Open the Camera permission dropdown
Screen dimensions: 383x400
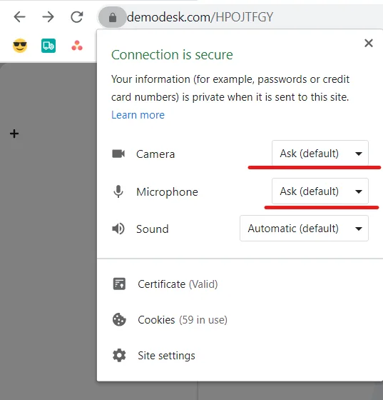tap(320, 154)
